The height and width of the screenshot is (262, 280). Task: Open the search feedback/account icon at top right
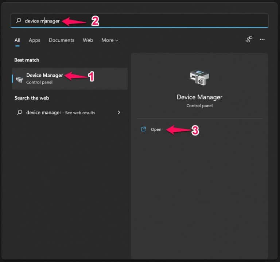tap(249, 40)
